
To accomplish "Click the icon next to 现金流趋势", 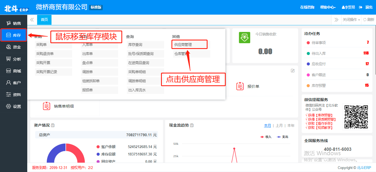I will [x=192, y=125].
